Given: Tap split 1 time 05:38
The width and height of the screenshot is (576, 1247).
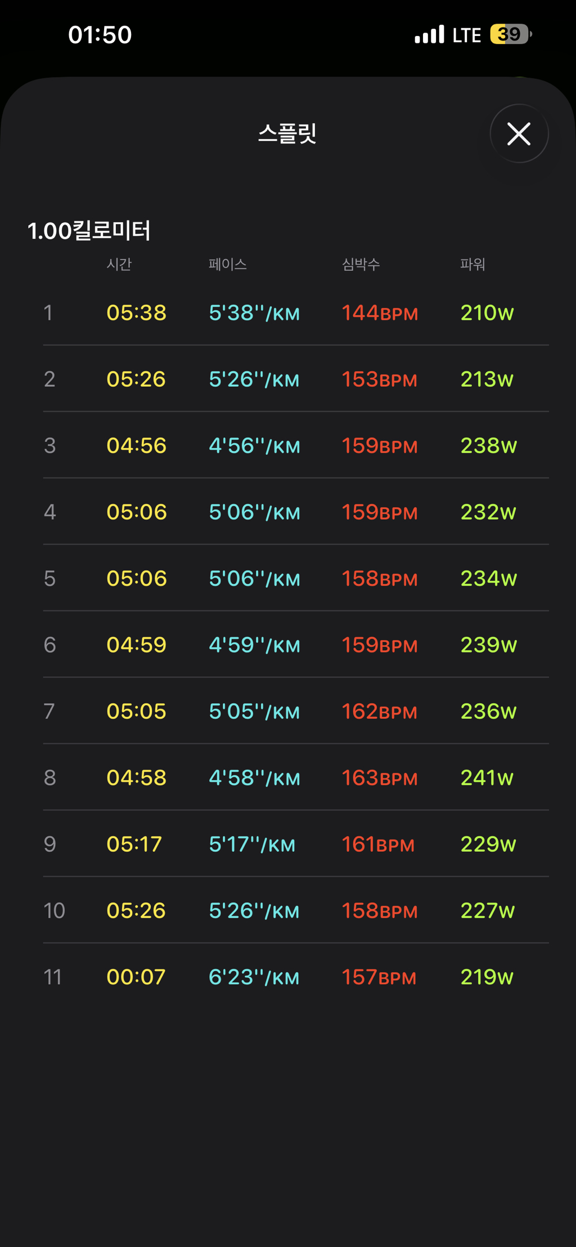Looking at the screenshot, I should point(137,313).
